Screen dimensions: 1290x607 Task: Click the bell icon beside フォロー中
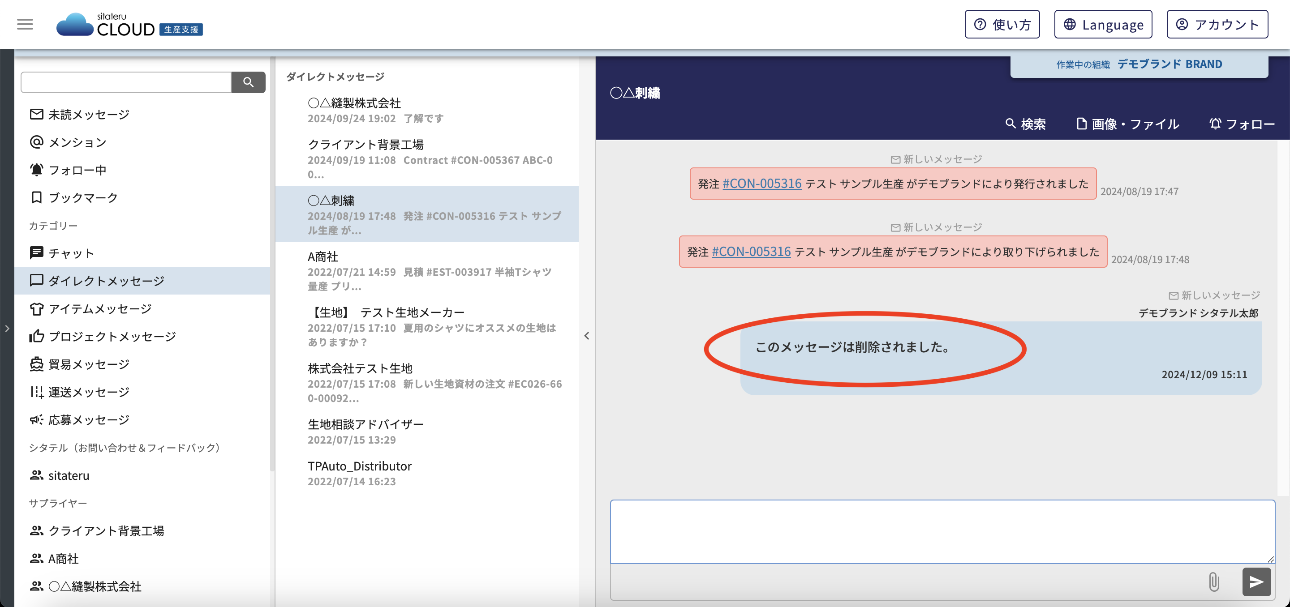[37, 170]
